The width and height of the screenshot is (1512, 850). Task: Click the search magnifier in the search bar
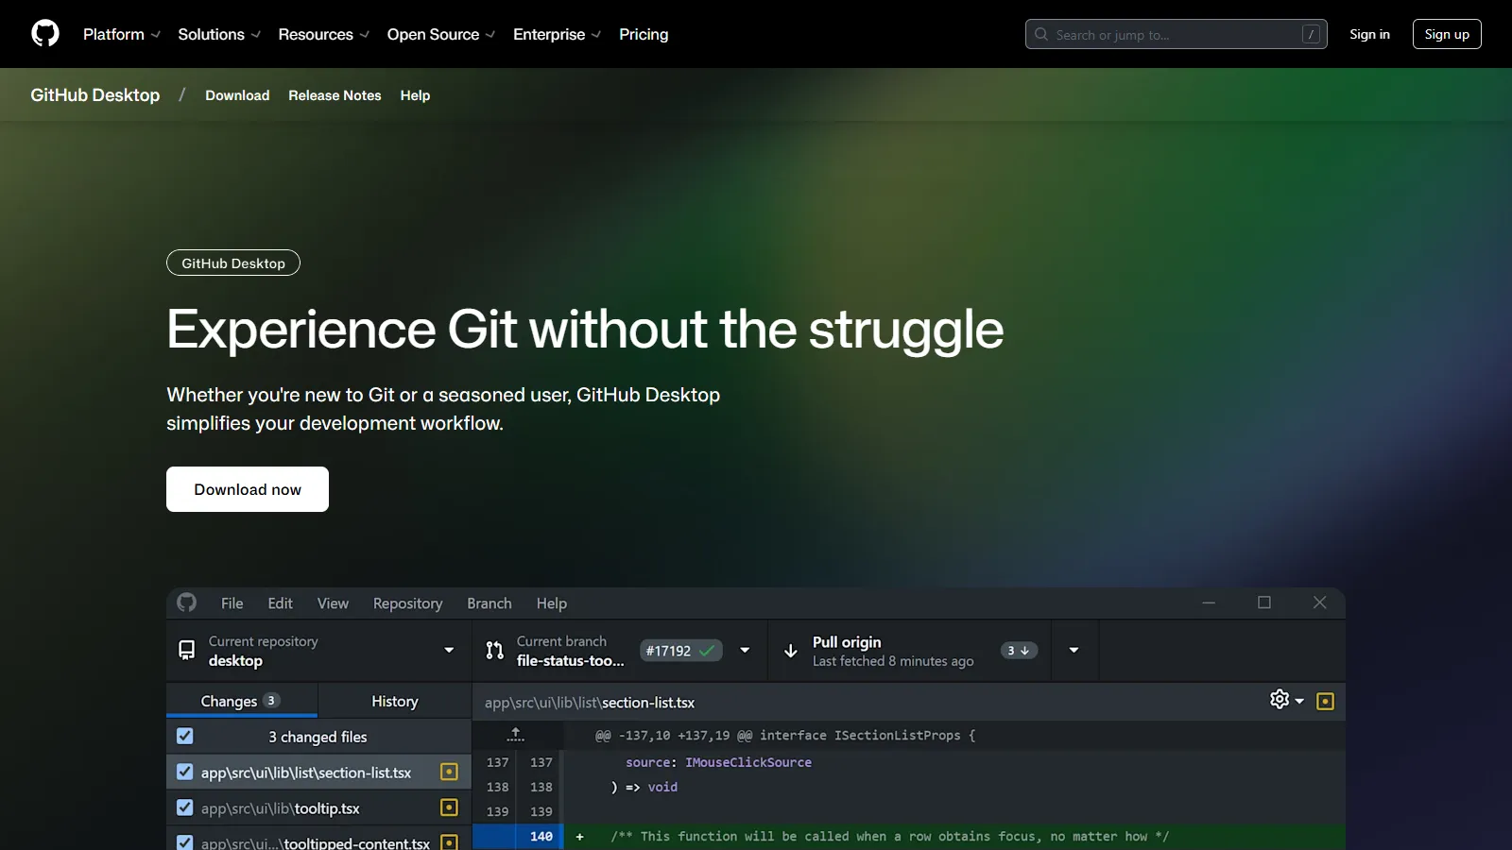click(x=1040, y=33)
